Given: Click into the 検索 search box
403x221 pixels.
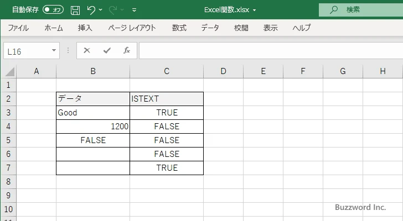Looking at the screenshot, I should pos(361,10).
